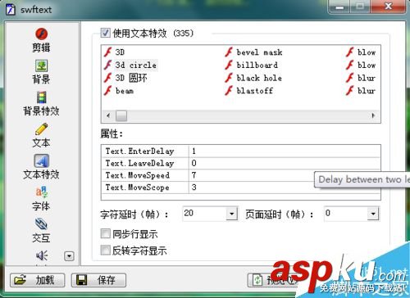This screenshot has width=410, height=298.
Task: Open the 背景 sidebar icon
Action: coord(42,65)
